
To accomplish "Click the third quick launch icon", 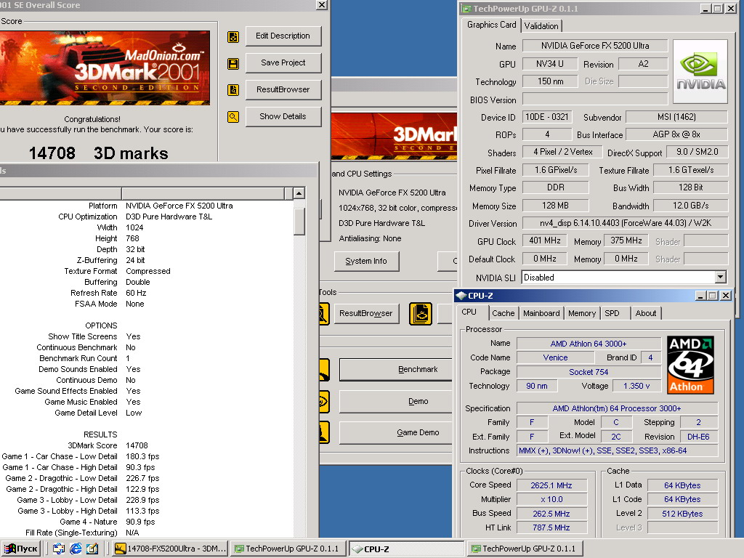I will point(92,549).
